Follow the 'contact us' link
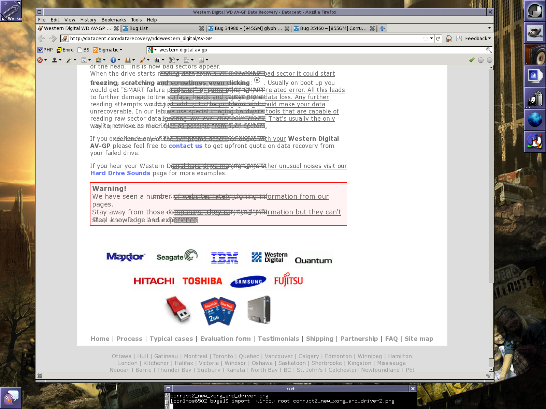 coord(185,146)
